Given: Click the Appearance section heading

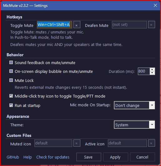Looking at the screenshot, I should click(x=18, y=117).
